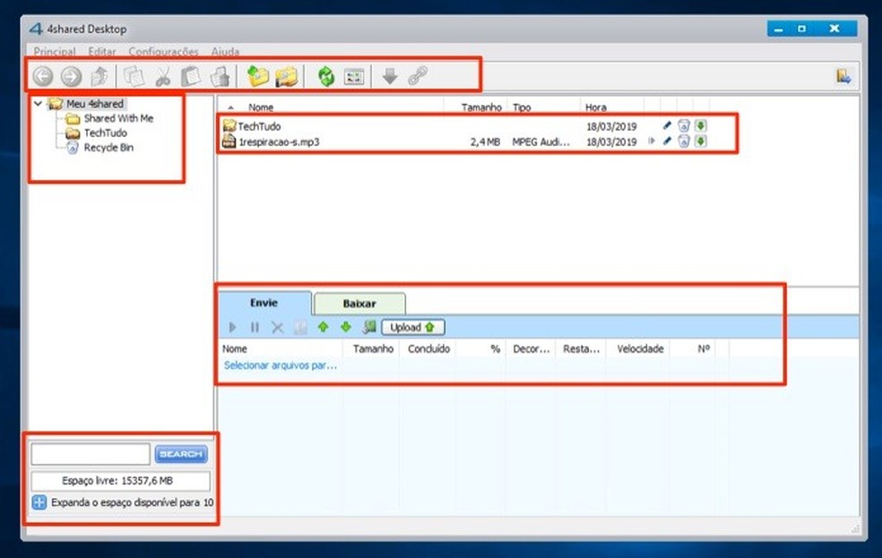Select the Refresh icon in the toolbar

(x=324, y=76)
